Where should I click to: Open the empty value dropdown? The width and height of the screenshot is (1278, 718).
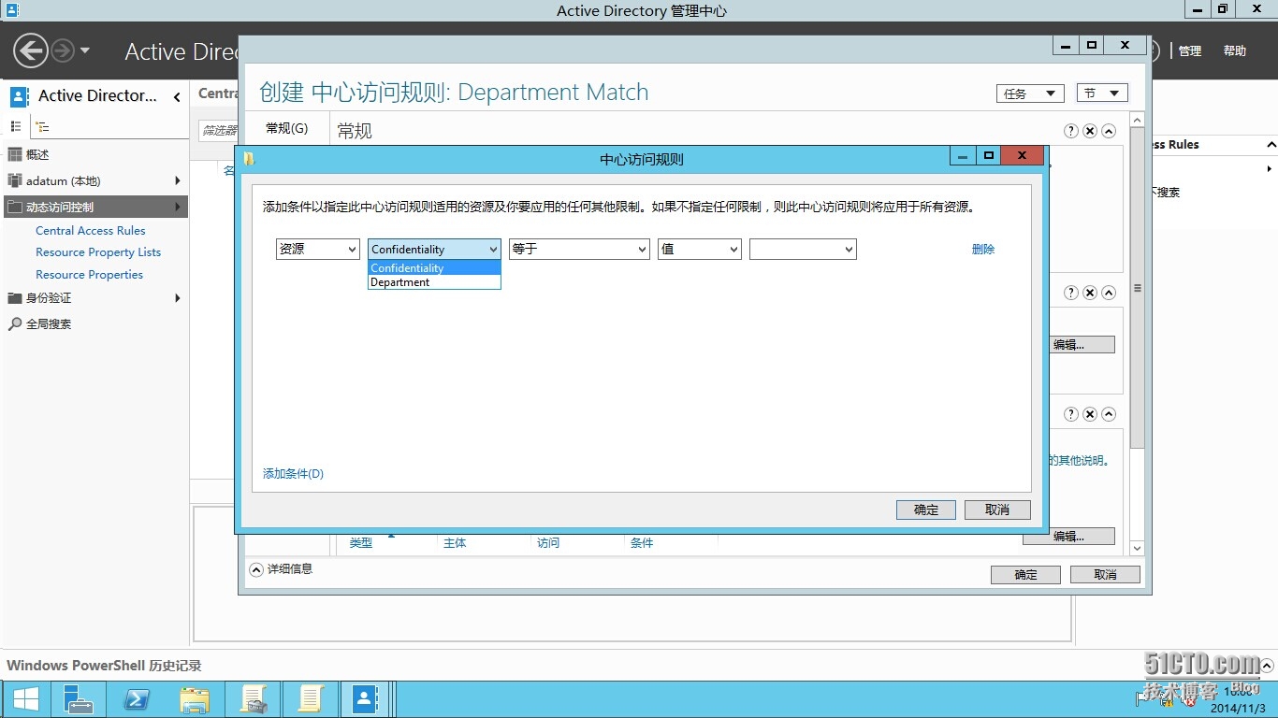[x=803, y=249]
